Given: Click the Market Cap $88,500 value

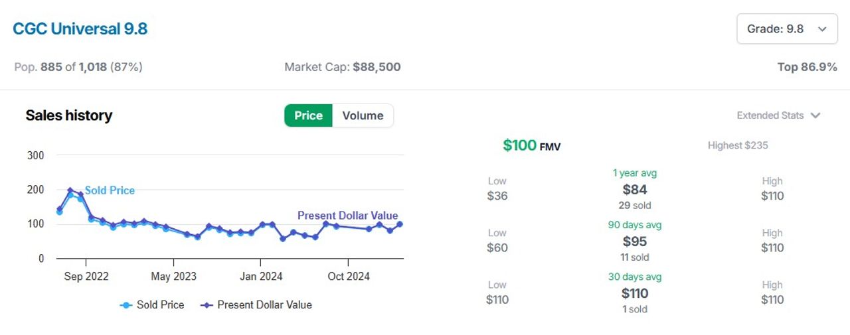Looking at the screenshot, I should pos(377,67).
